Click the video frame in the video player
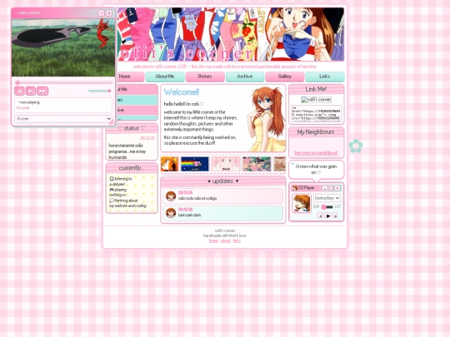This screenshot has width=450, height=337. tap(63, 47)
